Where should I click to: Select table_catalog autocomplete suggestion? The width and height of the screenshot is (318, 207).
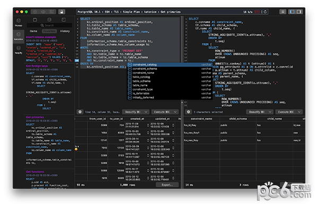coord(170,77)
